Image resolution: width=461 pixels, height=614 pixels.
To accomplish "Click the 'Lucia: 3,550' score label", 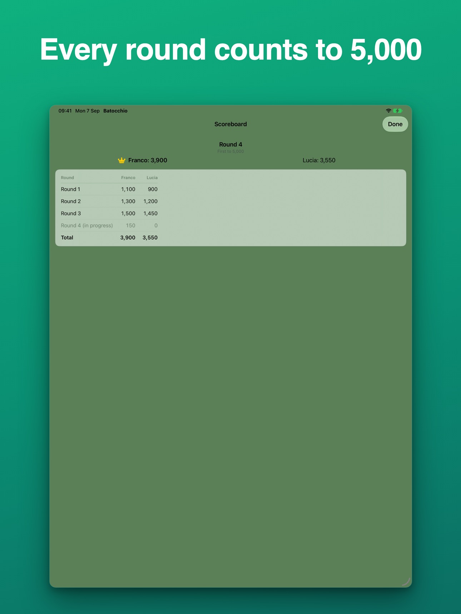I will [319, 160].
